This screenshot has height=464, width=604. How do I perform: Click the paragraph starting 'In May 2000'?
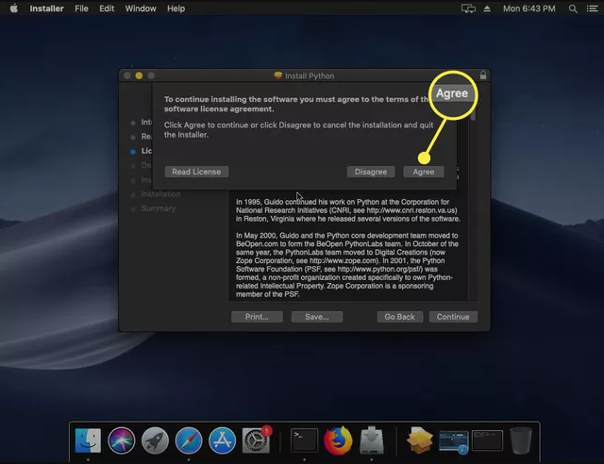[347, 265]
